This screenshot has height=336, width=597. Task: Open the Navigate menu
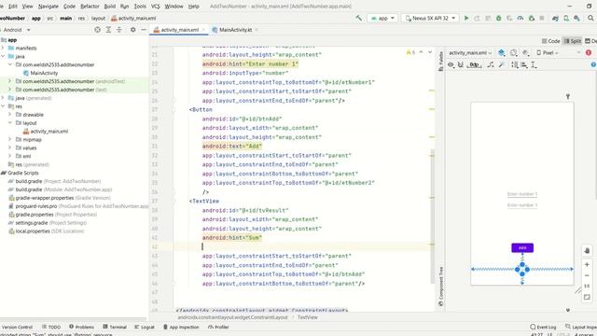(x=49, y=7)
